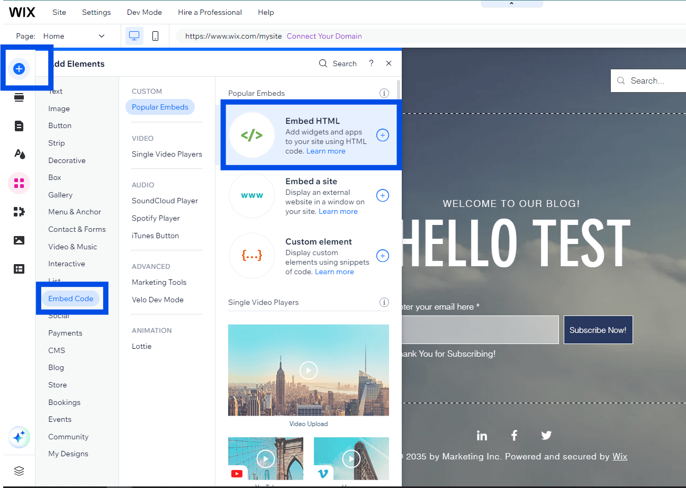Open Hire a Professional menu
Viewport: 686px width, 488px height.
click(210, 12)
